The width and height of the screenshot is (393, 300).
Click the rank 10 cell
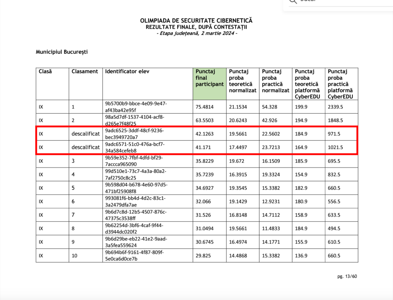point(74,256)
